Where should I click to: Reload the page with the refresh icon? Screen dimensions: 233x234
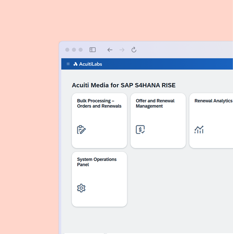134,50
